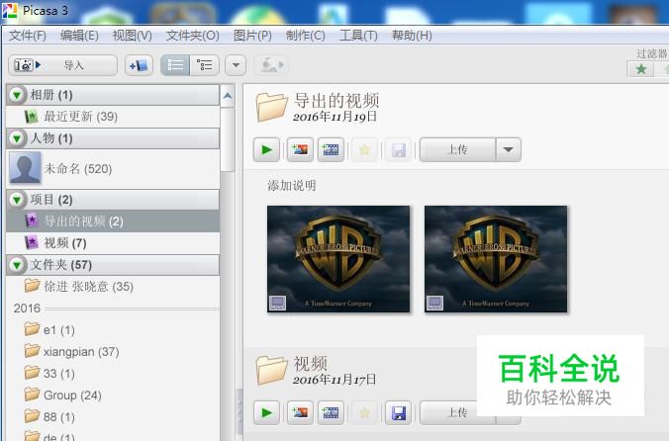Viewport: 669px width, 441px height.
Task: Play slideshow for 导出的视频 folder
Action: pyautogui.click(x=266, y=149)
